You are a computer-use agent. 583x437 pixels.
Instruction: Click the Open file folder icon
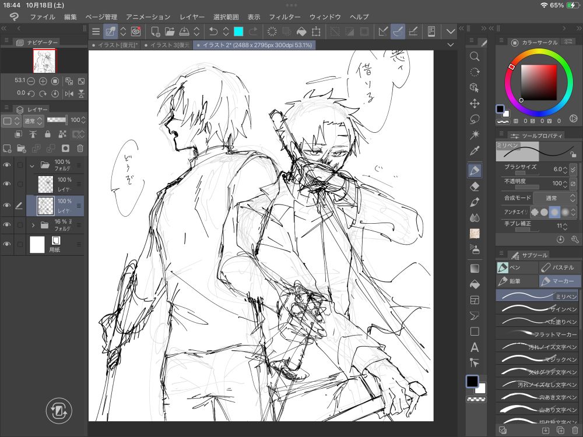click(x=170, y=31)
